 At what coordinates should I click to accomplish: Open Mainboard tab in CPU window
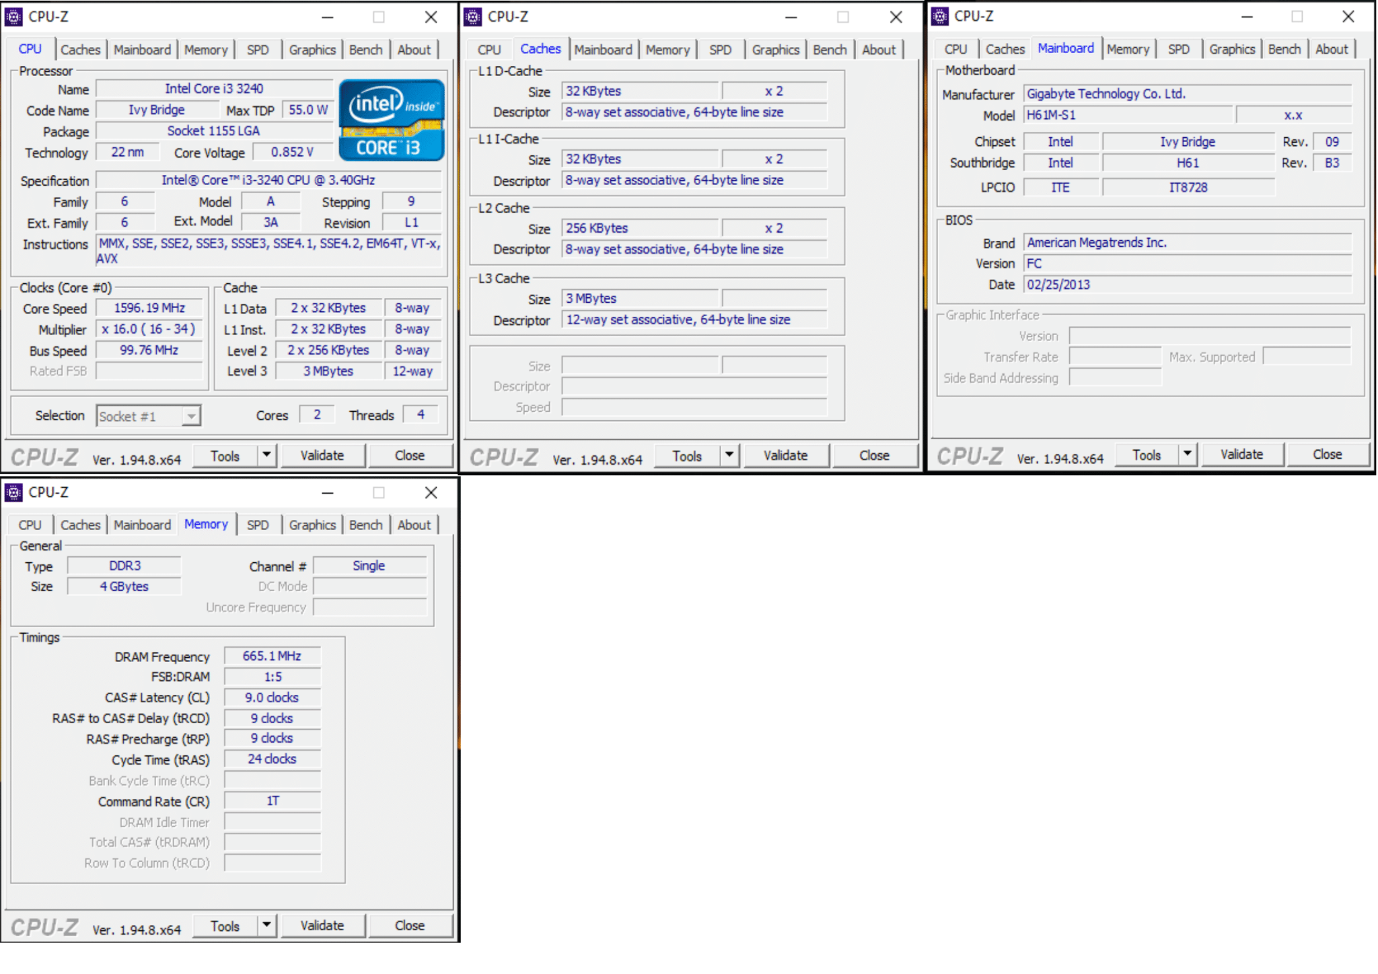142,50
